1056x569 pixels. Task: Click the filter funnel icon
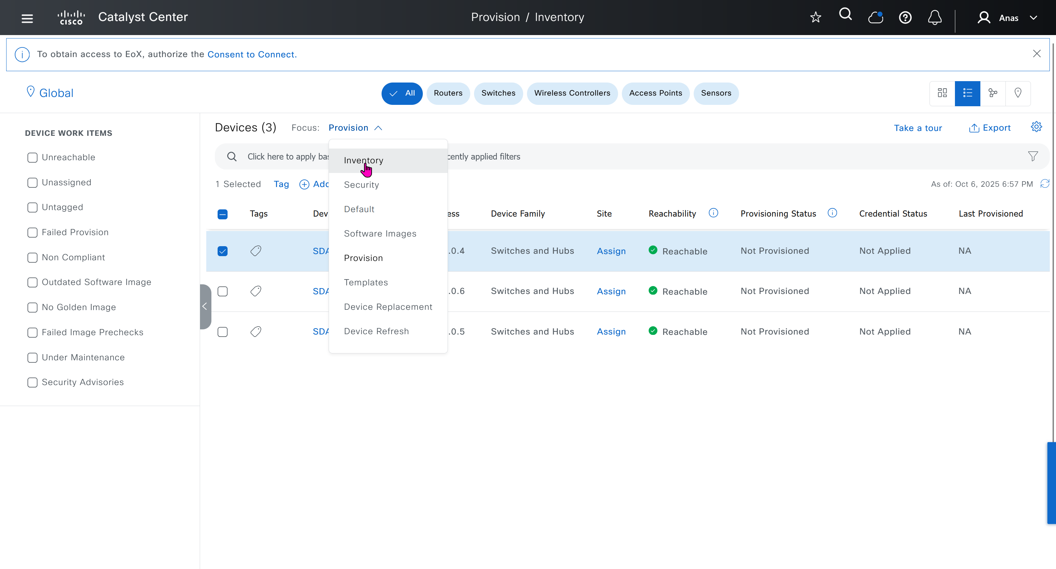[1033, 156]
